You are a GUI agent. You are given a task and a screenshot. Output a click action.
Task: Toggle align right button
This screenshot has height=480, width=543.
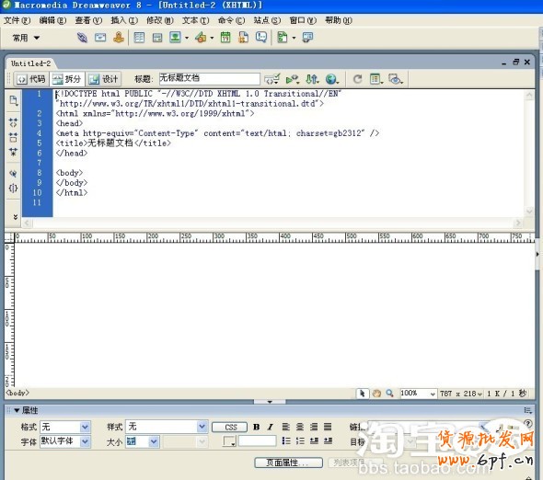point(314,427)
